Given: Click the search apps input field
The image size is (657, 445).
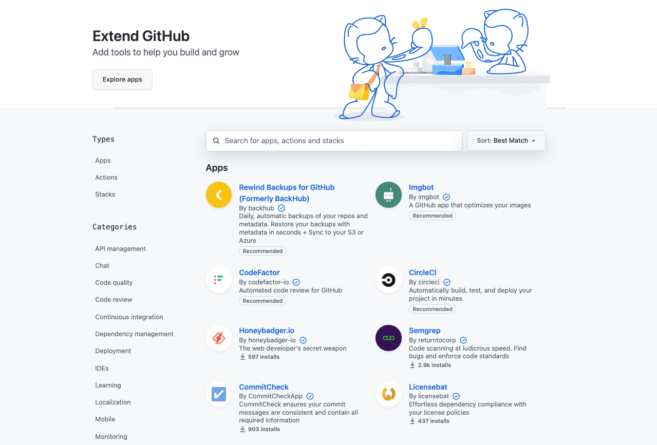Looking at the screenshot, I should (334, 140).
